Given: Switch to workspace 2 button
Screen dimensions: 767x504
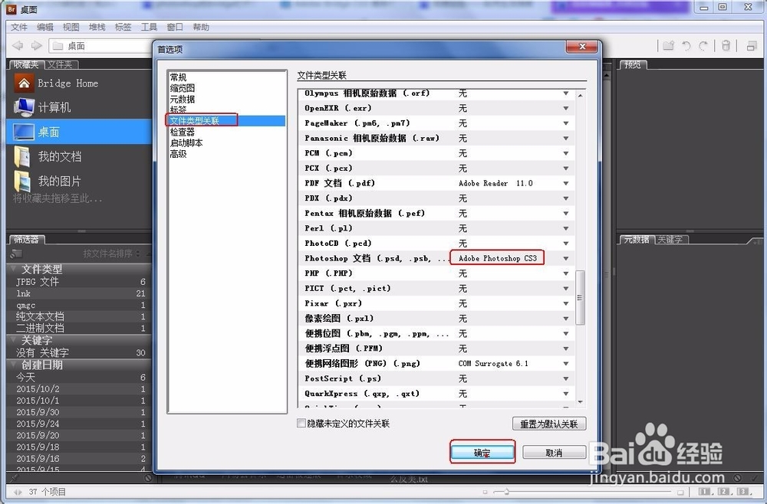Looking at the screenshot, I should (724, 491).
